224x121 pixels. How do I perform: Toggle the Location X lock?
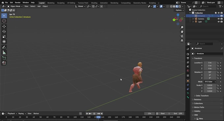(x=218, y=63)
